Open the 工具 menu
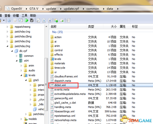The image size is (153, 124). coord(24,16)
